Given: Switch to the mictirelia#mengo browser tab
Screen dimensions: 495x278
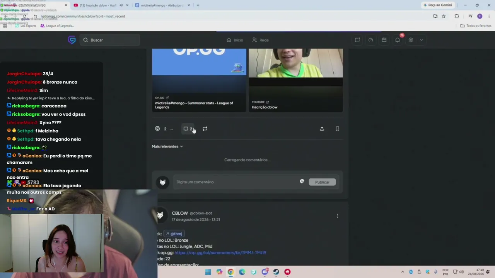Looking at the screenshot, I should point(162,5).
